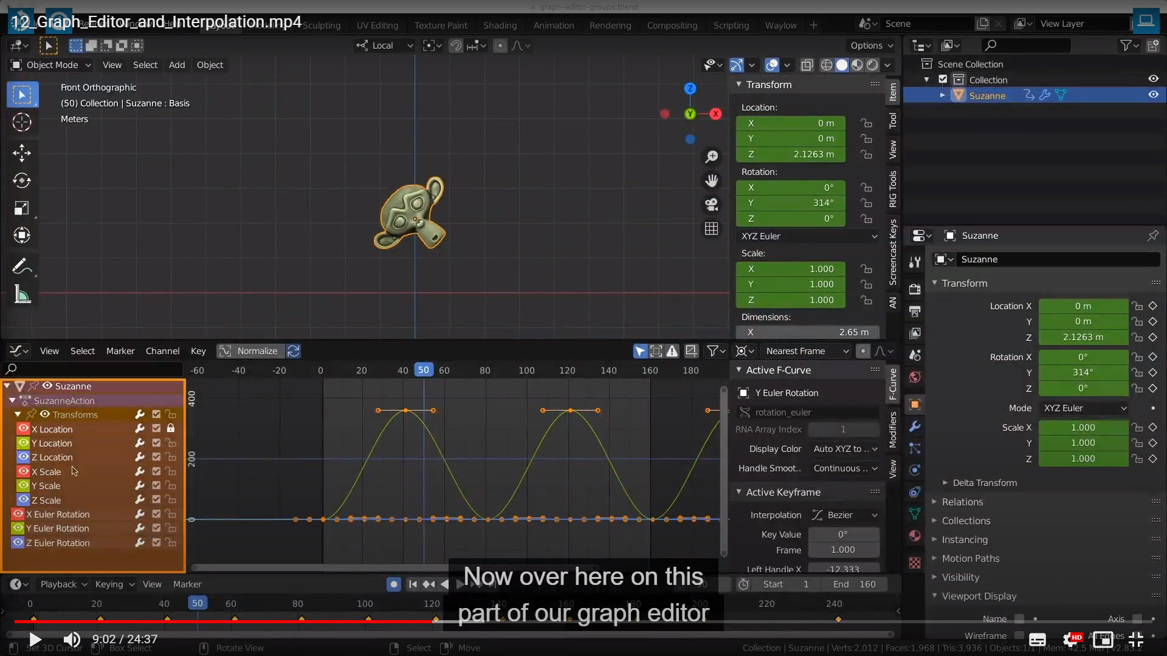Open the Modifiers wrench properties tab
The width and height of the screenshot is (1167, 656).
click(x=915, y=427)
